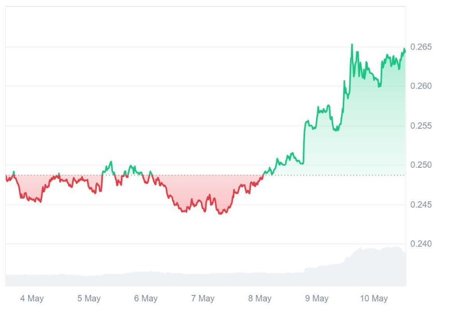Click the lowest dip of the red line
Image resolution: width=449 pixels, height=316 pixels.
click(x=220, y=213)
